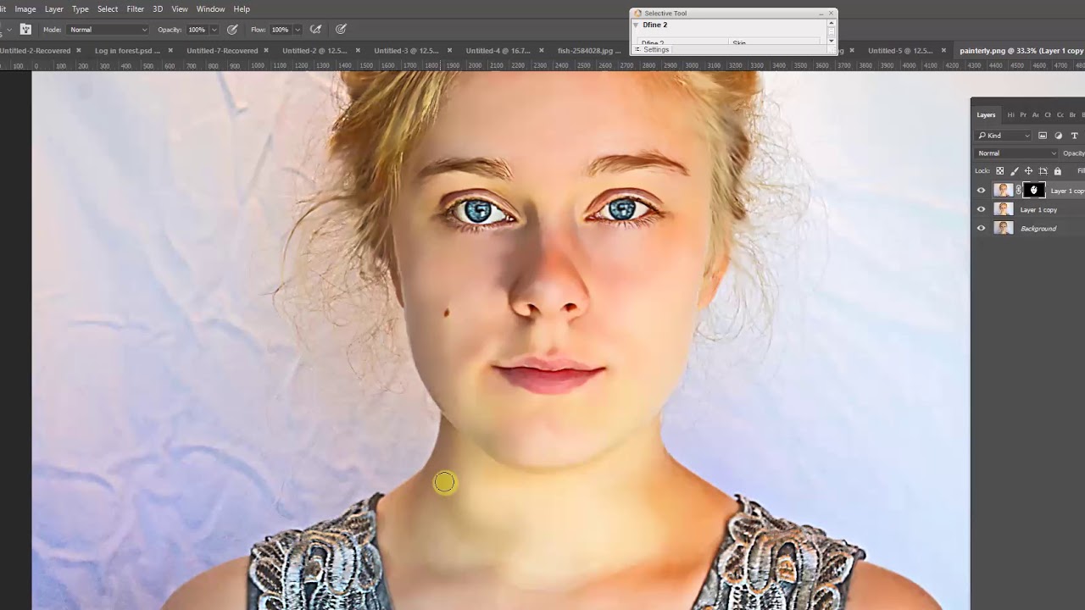Open the Help menu

click(x=242, y=8)
